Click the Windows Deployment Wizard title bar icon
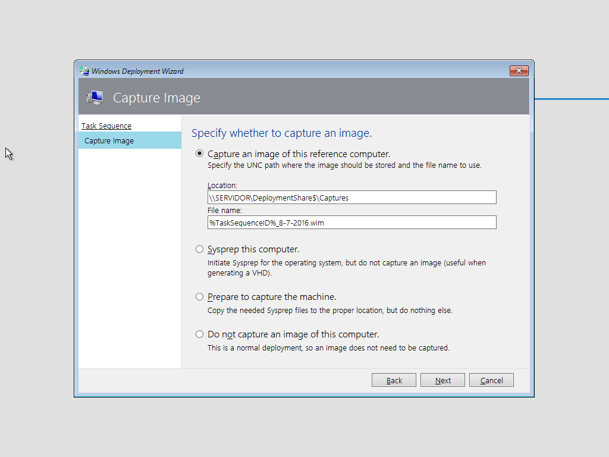The height and width of the screenshot is (457, 609). 84,71
